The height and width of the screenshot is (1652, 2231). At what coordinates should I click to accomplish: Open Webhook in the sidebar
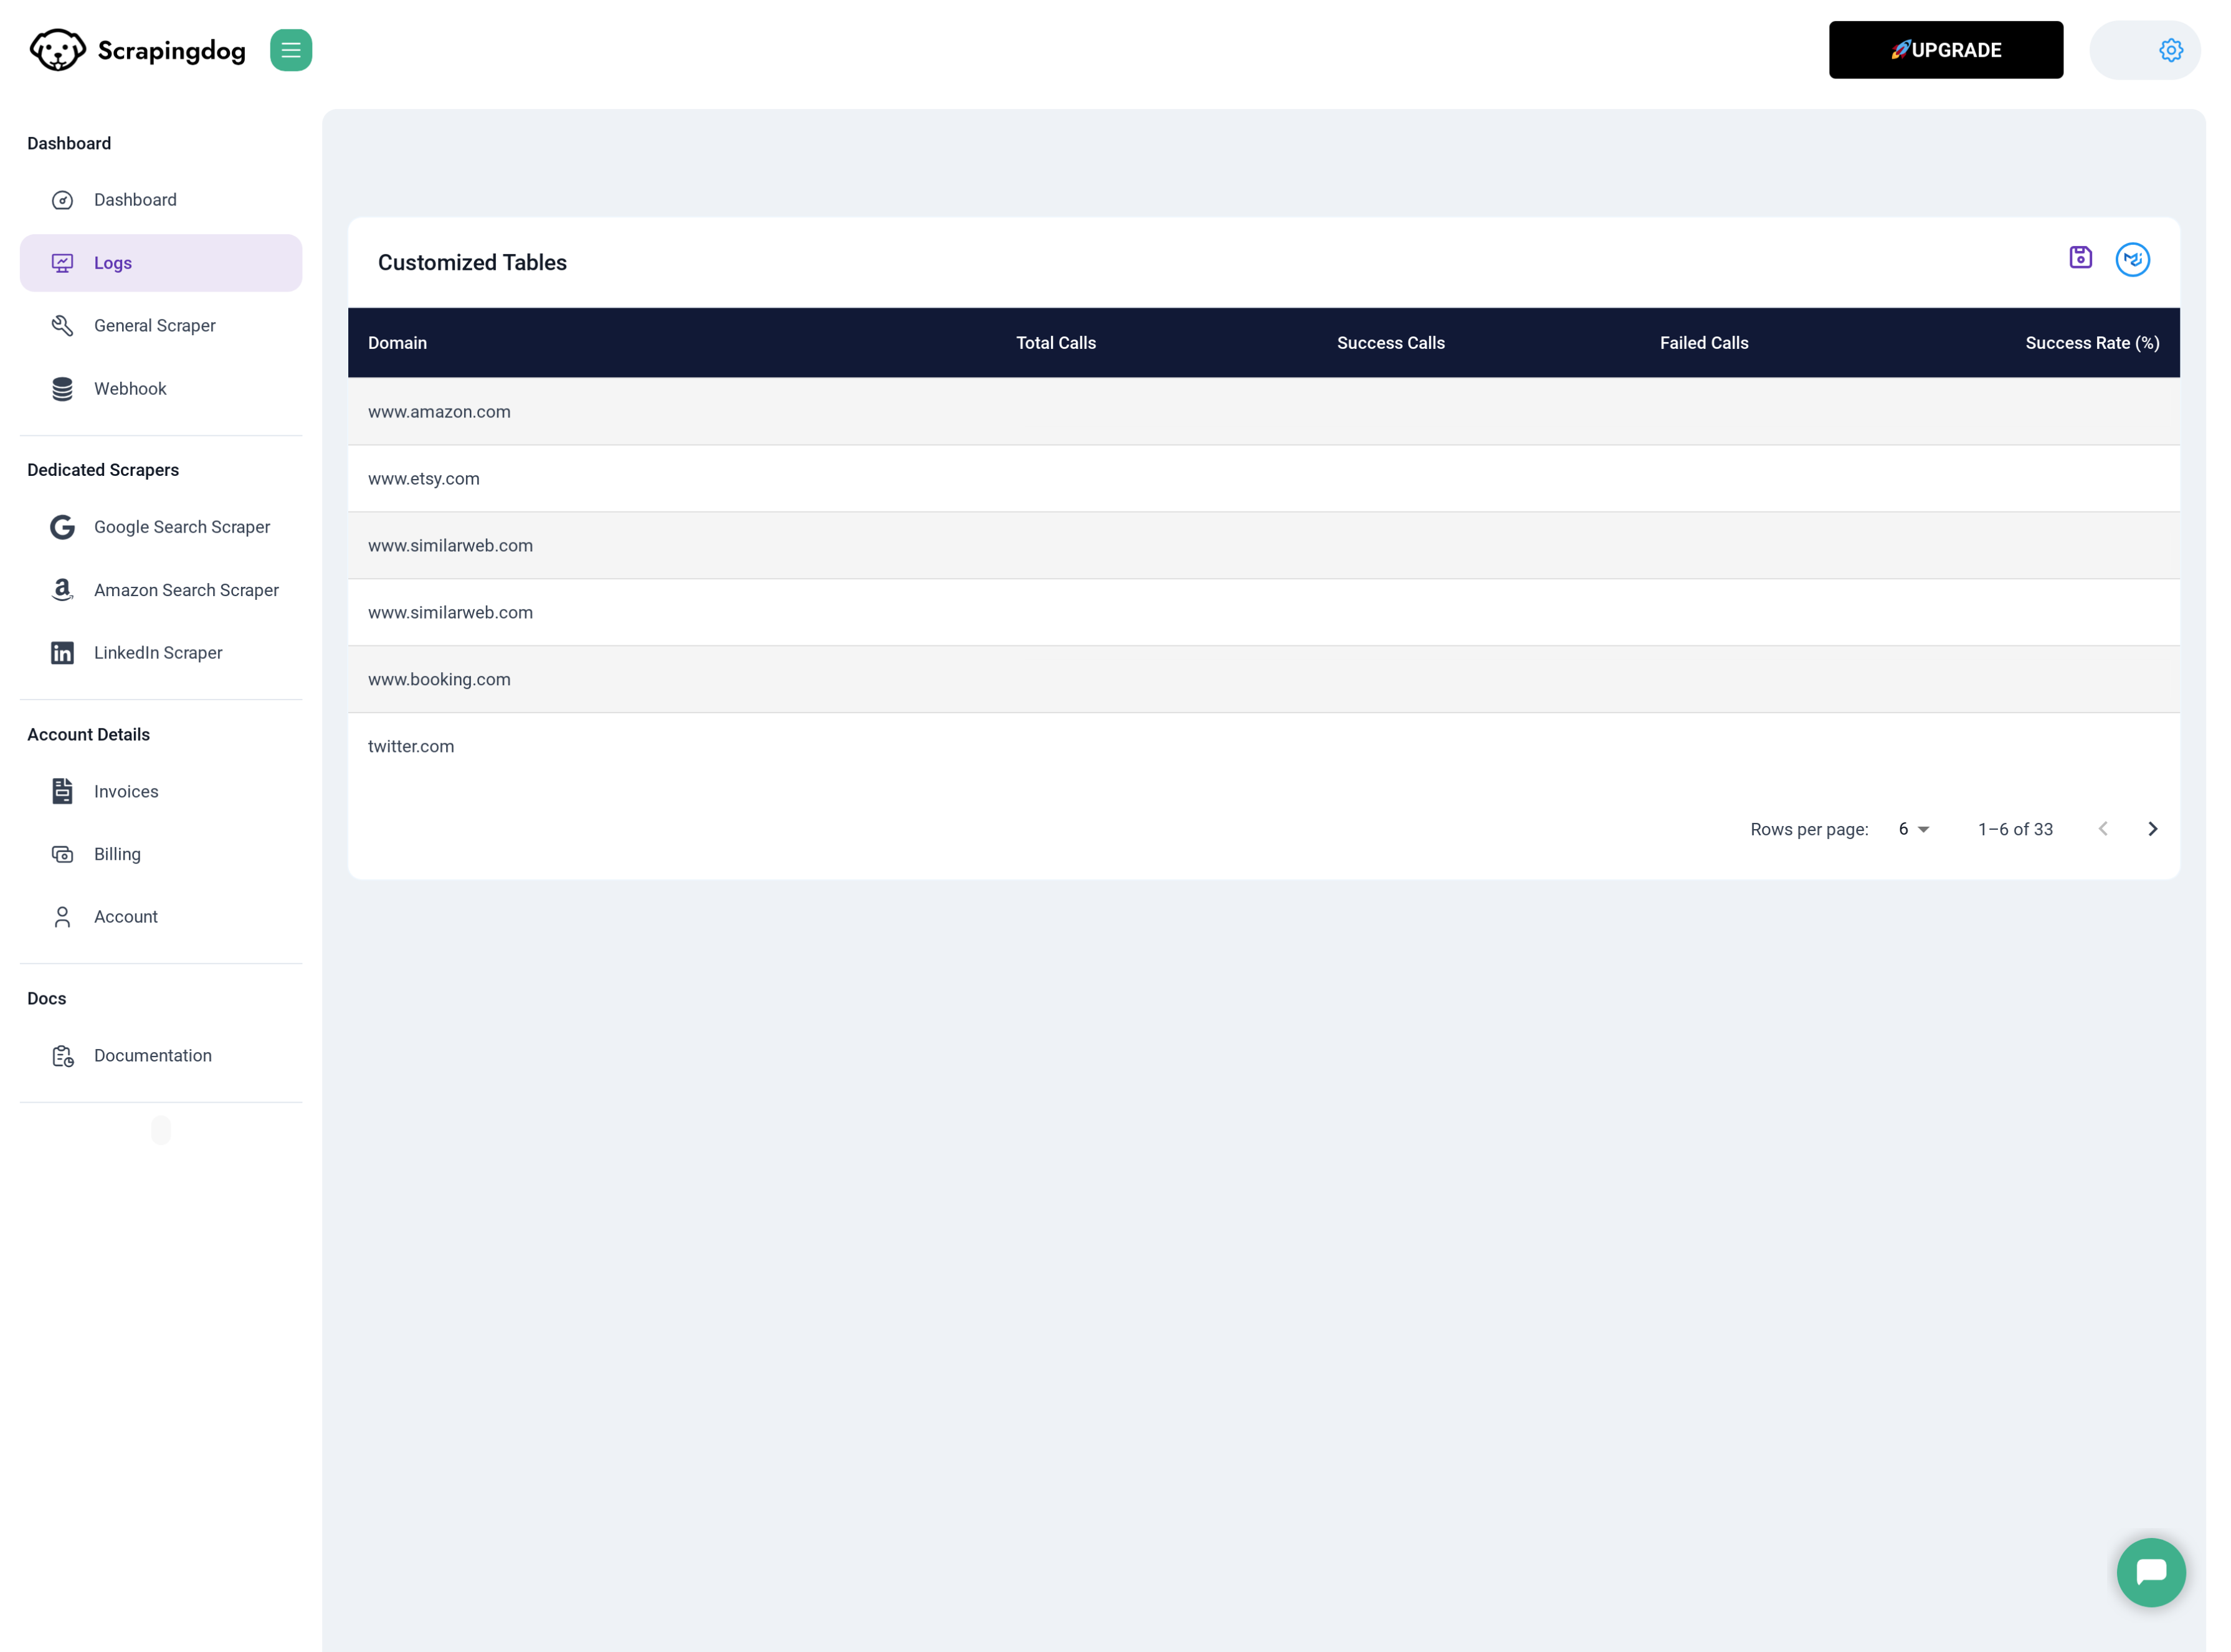click(x=161, y=389)
